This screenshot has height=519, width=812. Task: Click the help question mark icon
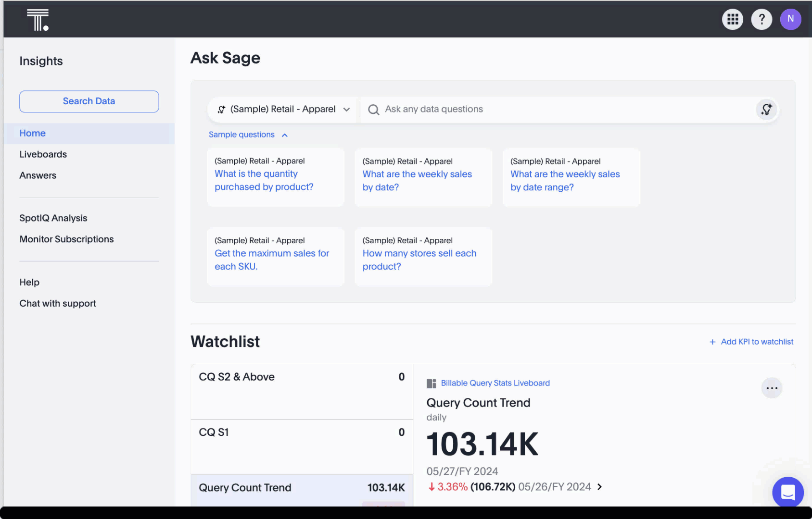point(761,19)
